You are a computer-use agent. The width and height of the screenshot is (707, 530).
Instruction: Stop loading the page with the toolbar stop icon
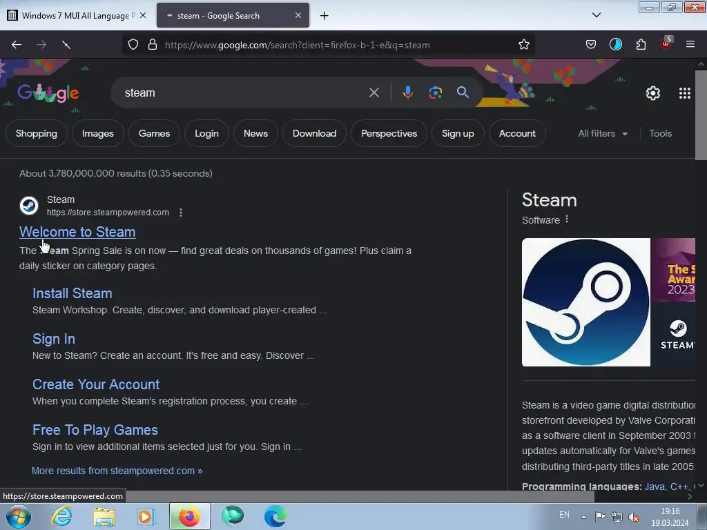coord(66,45)
